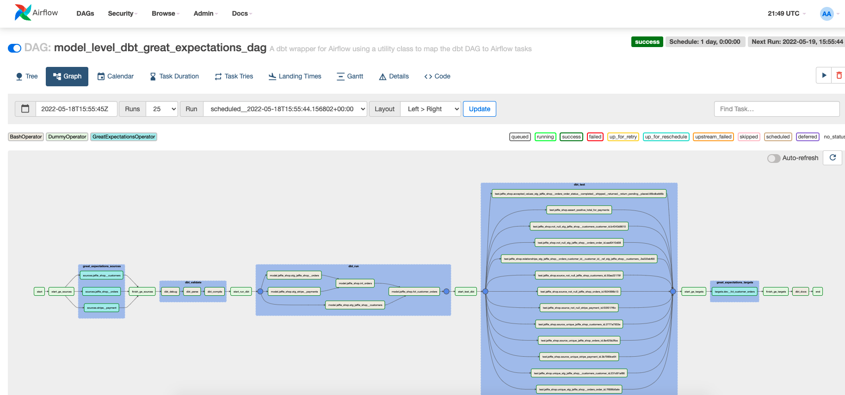845x395 pixels.
Task: Click the BashOperator legend chip
Action: (26, 137)
